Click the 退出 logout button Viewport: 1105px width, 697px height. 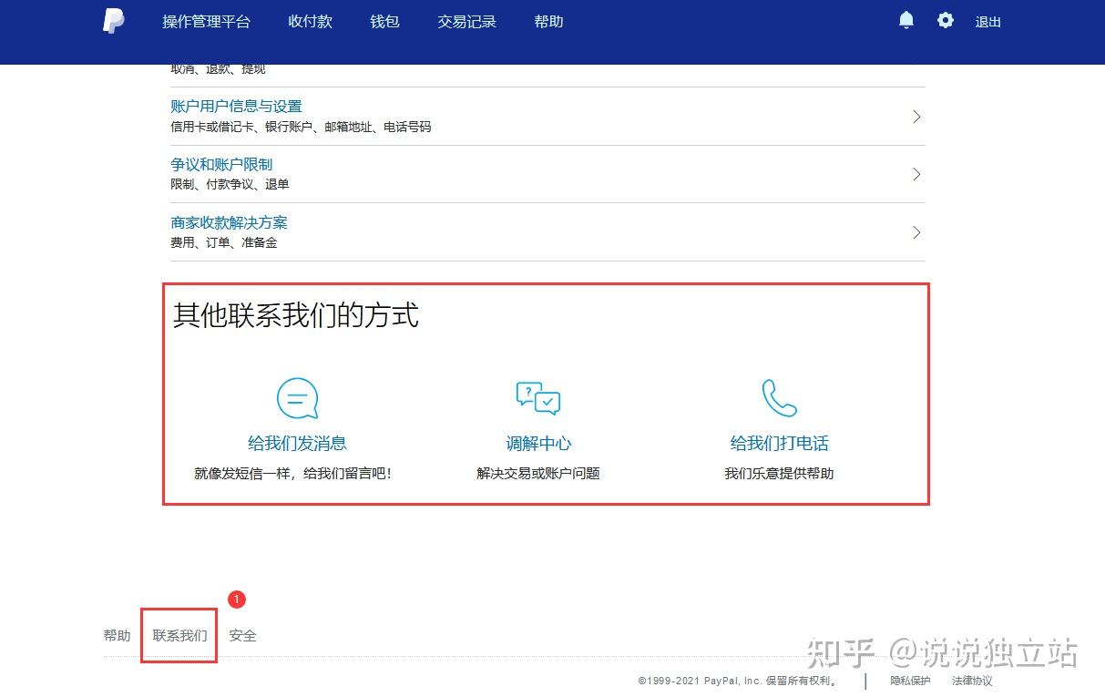coord(987,22)
